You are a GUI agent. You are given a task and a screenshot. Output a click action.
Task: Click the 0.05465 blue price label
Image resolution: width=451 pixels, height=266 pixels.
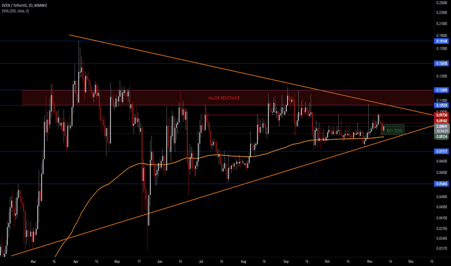pos(441,184)
